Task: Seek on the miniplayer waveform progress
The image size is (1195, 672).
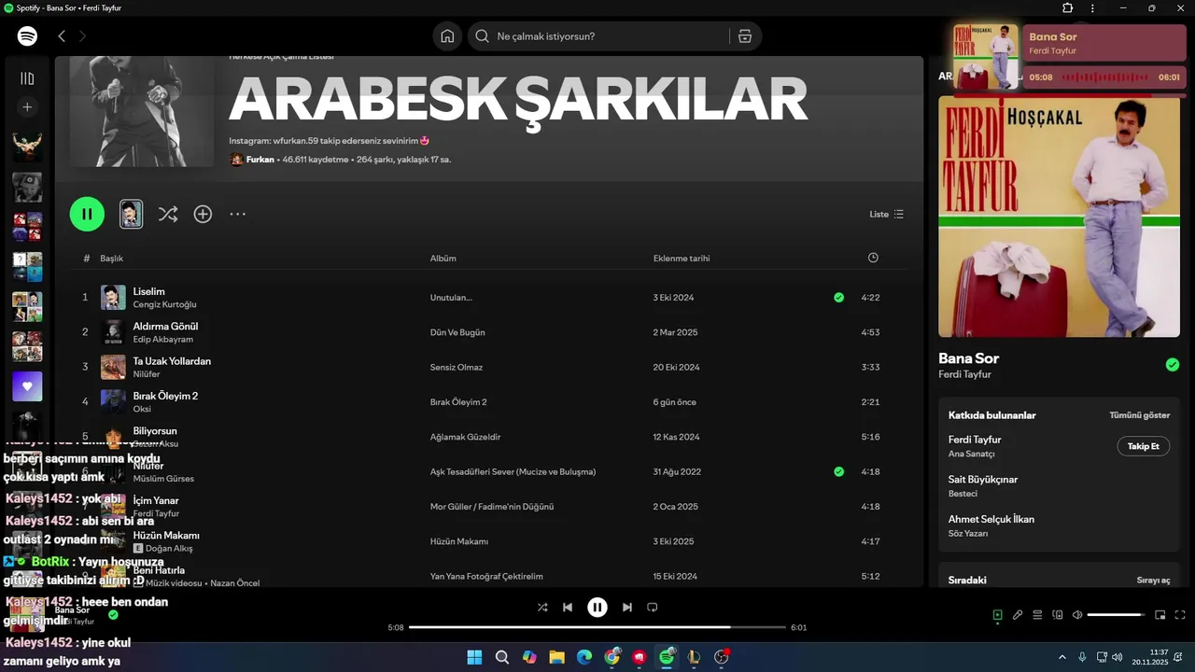Action: [1105, 77]
